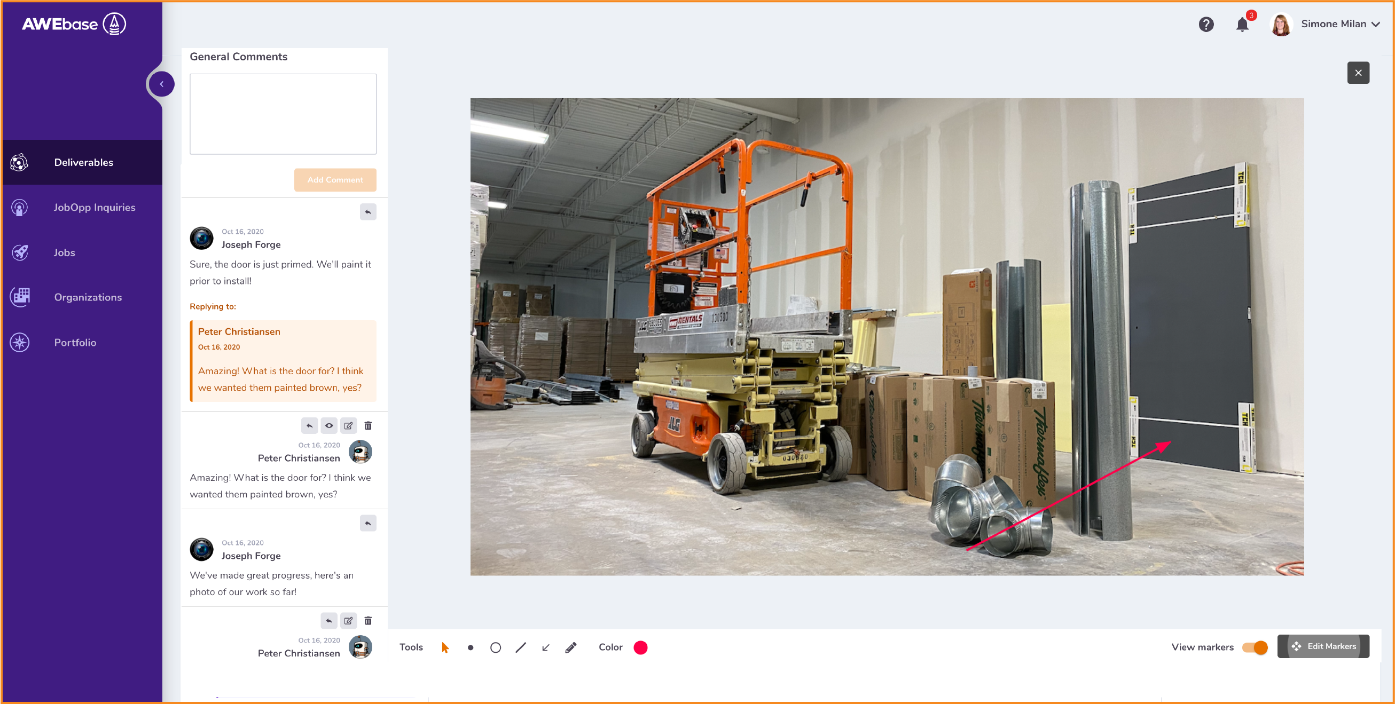Image resolution: width=1395 pixels, height=704 pixels.
Task: Open the help question mark
Action: [x=1205, y=25]
